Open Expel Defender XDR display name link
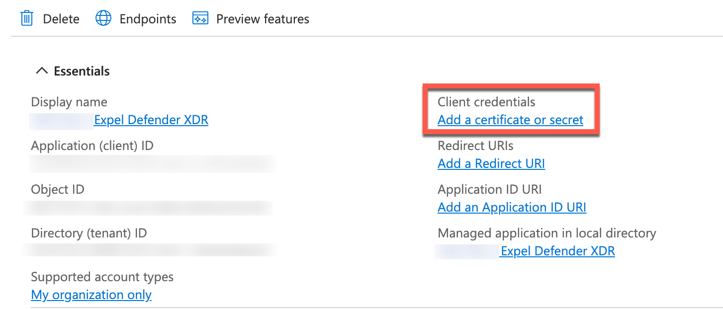The width and height of the screenshot is (723, 309). click(x=151, y=120)
